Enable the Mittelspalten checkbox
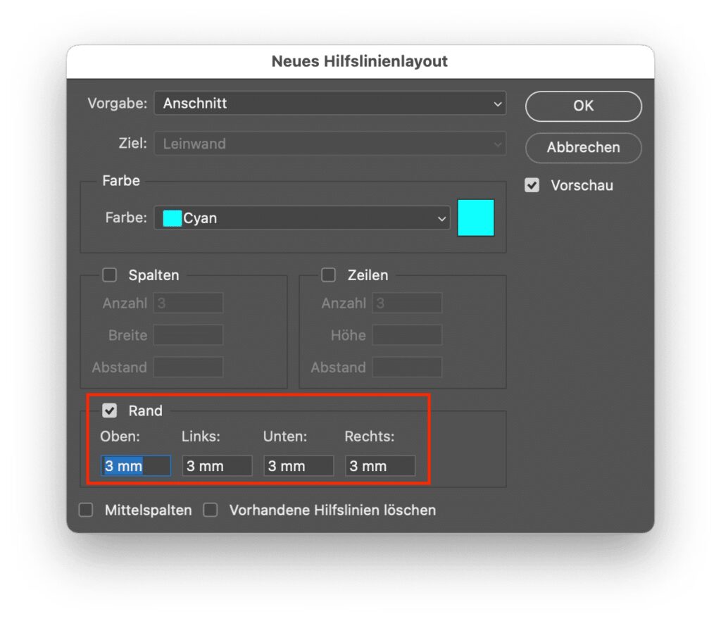This screenshot has width=721, height=621. [86, 510]
